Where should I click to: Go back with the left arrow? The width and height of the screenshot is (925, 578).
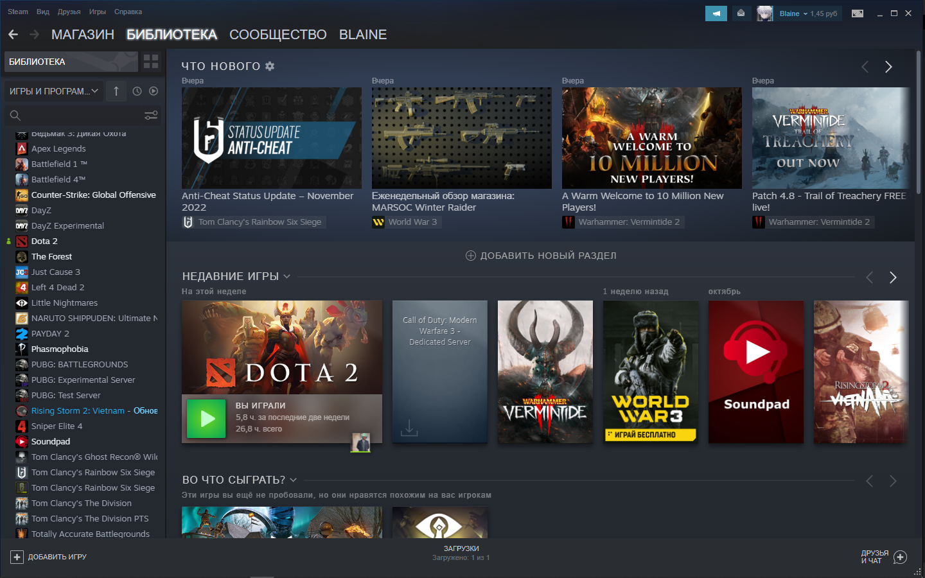tap(13, 35)
